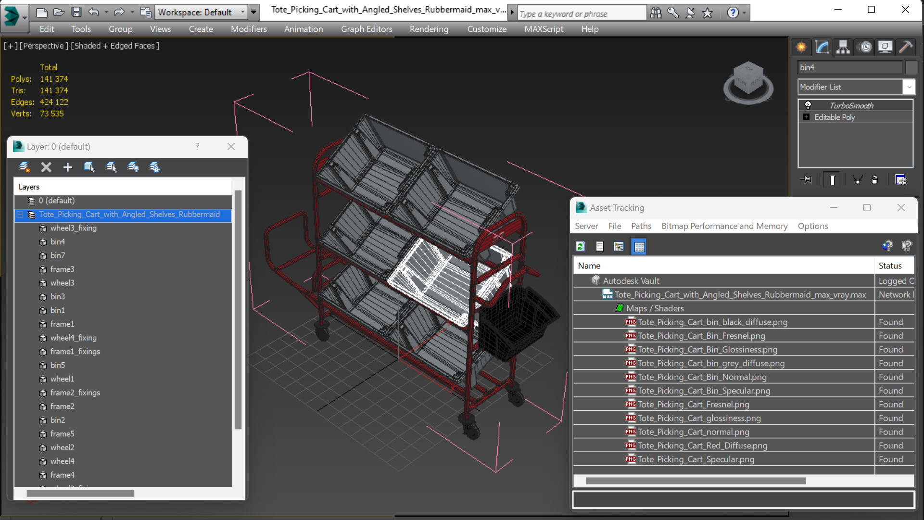Open the MAXScript menu
924x520 pixels.
coord(544,29)
